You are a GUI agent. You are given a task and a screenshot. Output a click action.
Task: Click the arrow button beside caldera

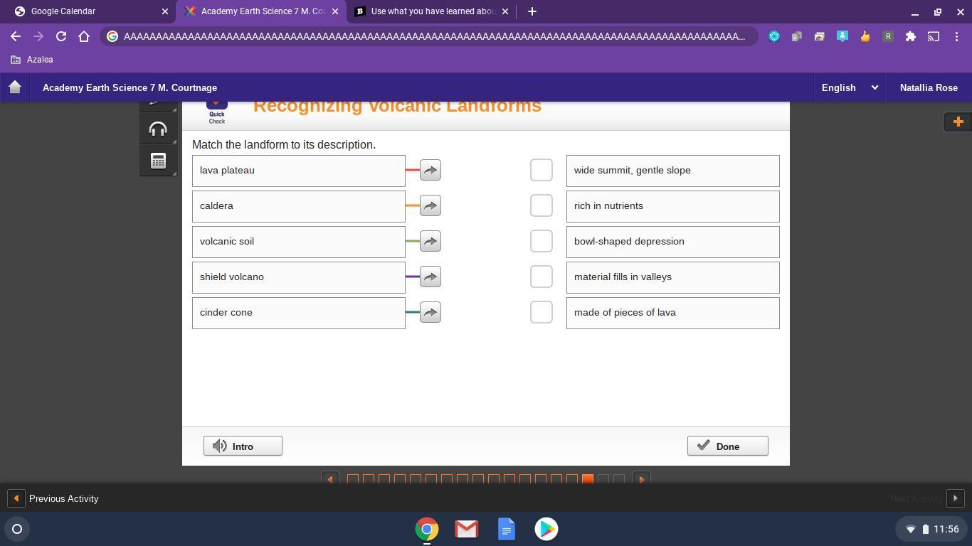click(x=430, y=205)
